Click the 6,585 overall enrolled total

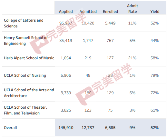[110, 128]
